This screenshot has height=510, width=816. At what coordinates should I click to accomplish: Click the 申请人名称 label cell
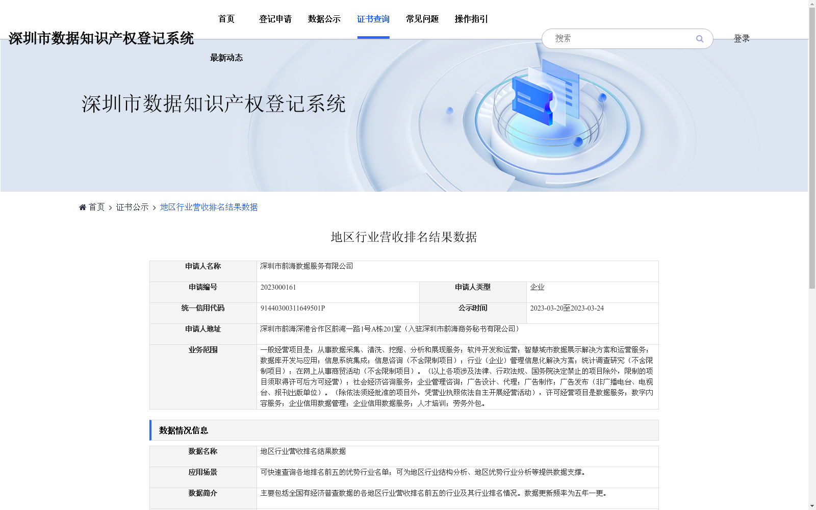(x=203, y=271)
